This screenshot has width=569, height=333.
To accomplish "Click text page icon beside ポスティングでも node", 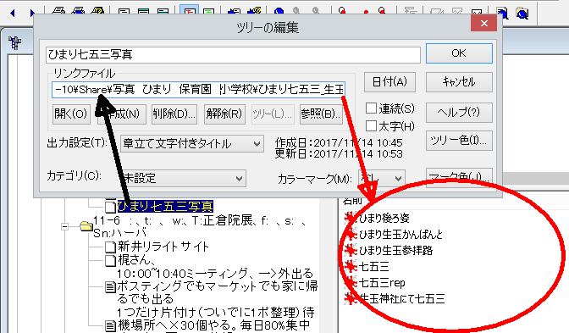I will pos(110,287).
